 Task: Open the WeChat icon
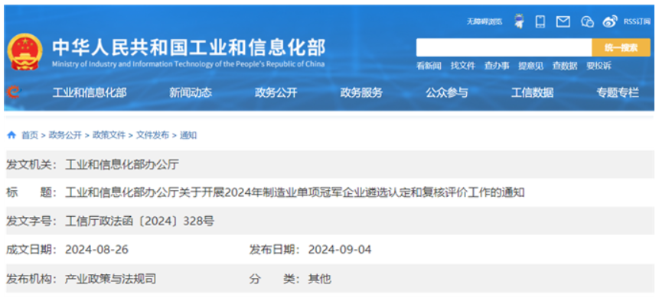pyautogui.click(x=587, y=22)
